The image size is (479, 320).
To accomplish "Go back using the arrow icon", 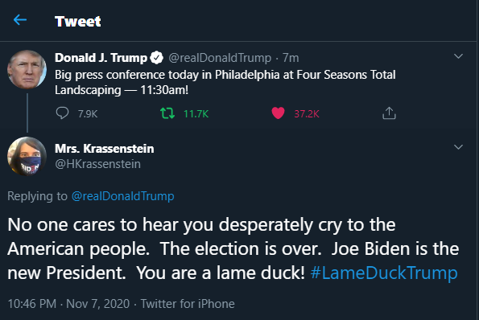I will coord(20,20).
